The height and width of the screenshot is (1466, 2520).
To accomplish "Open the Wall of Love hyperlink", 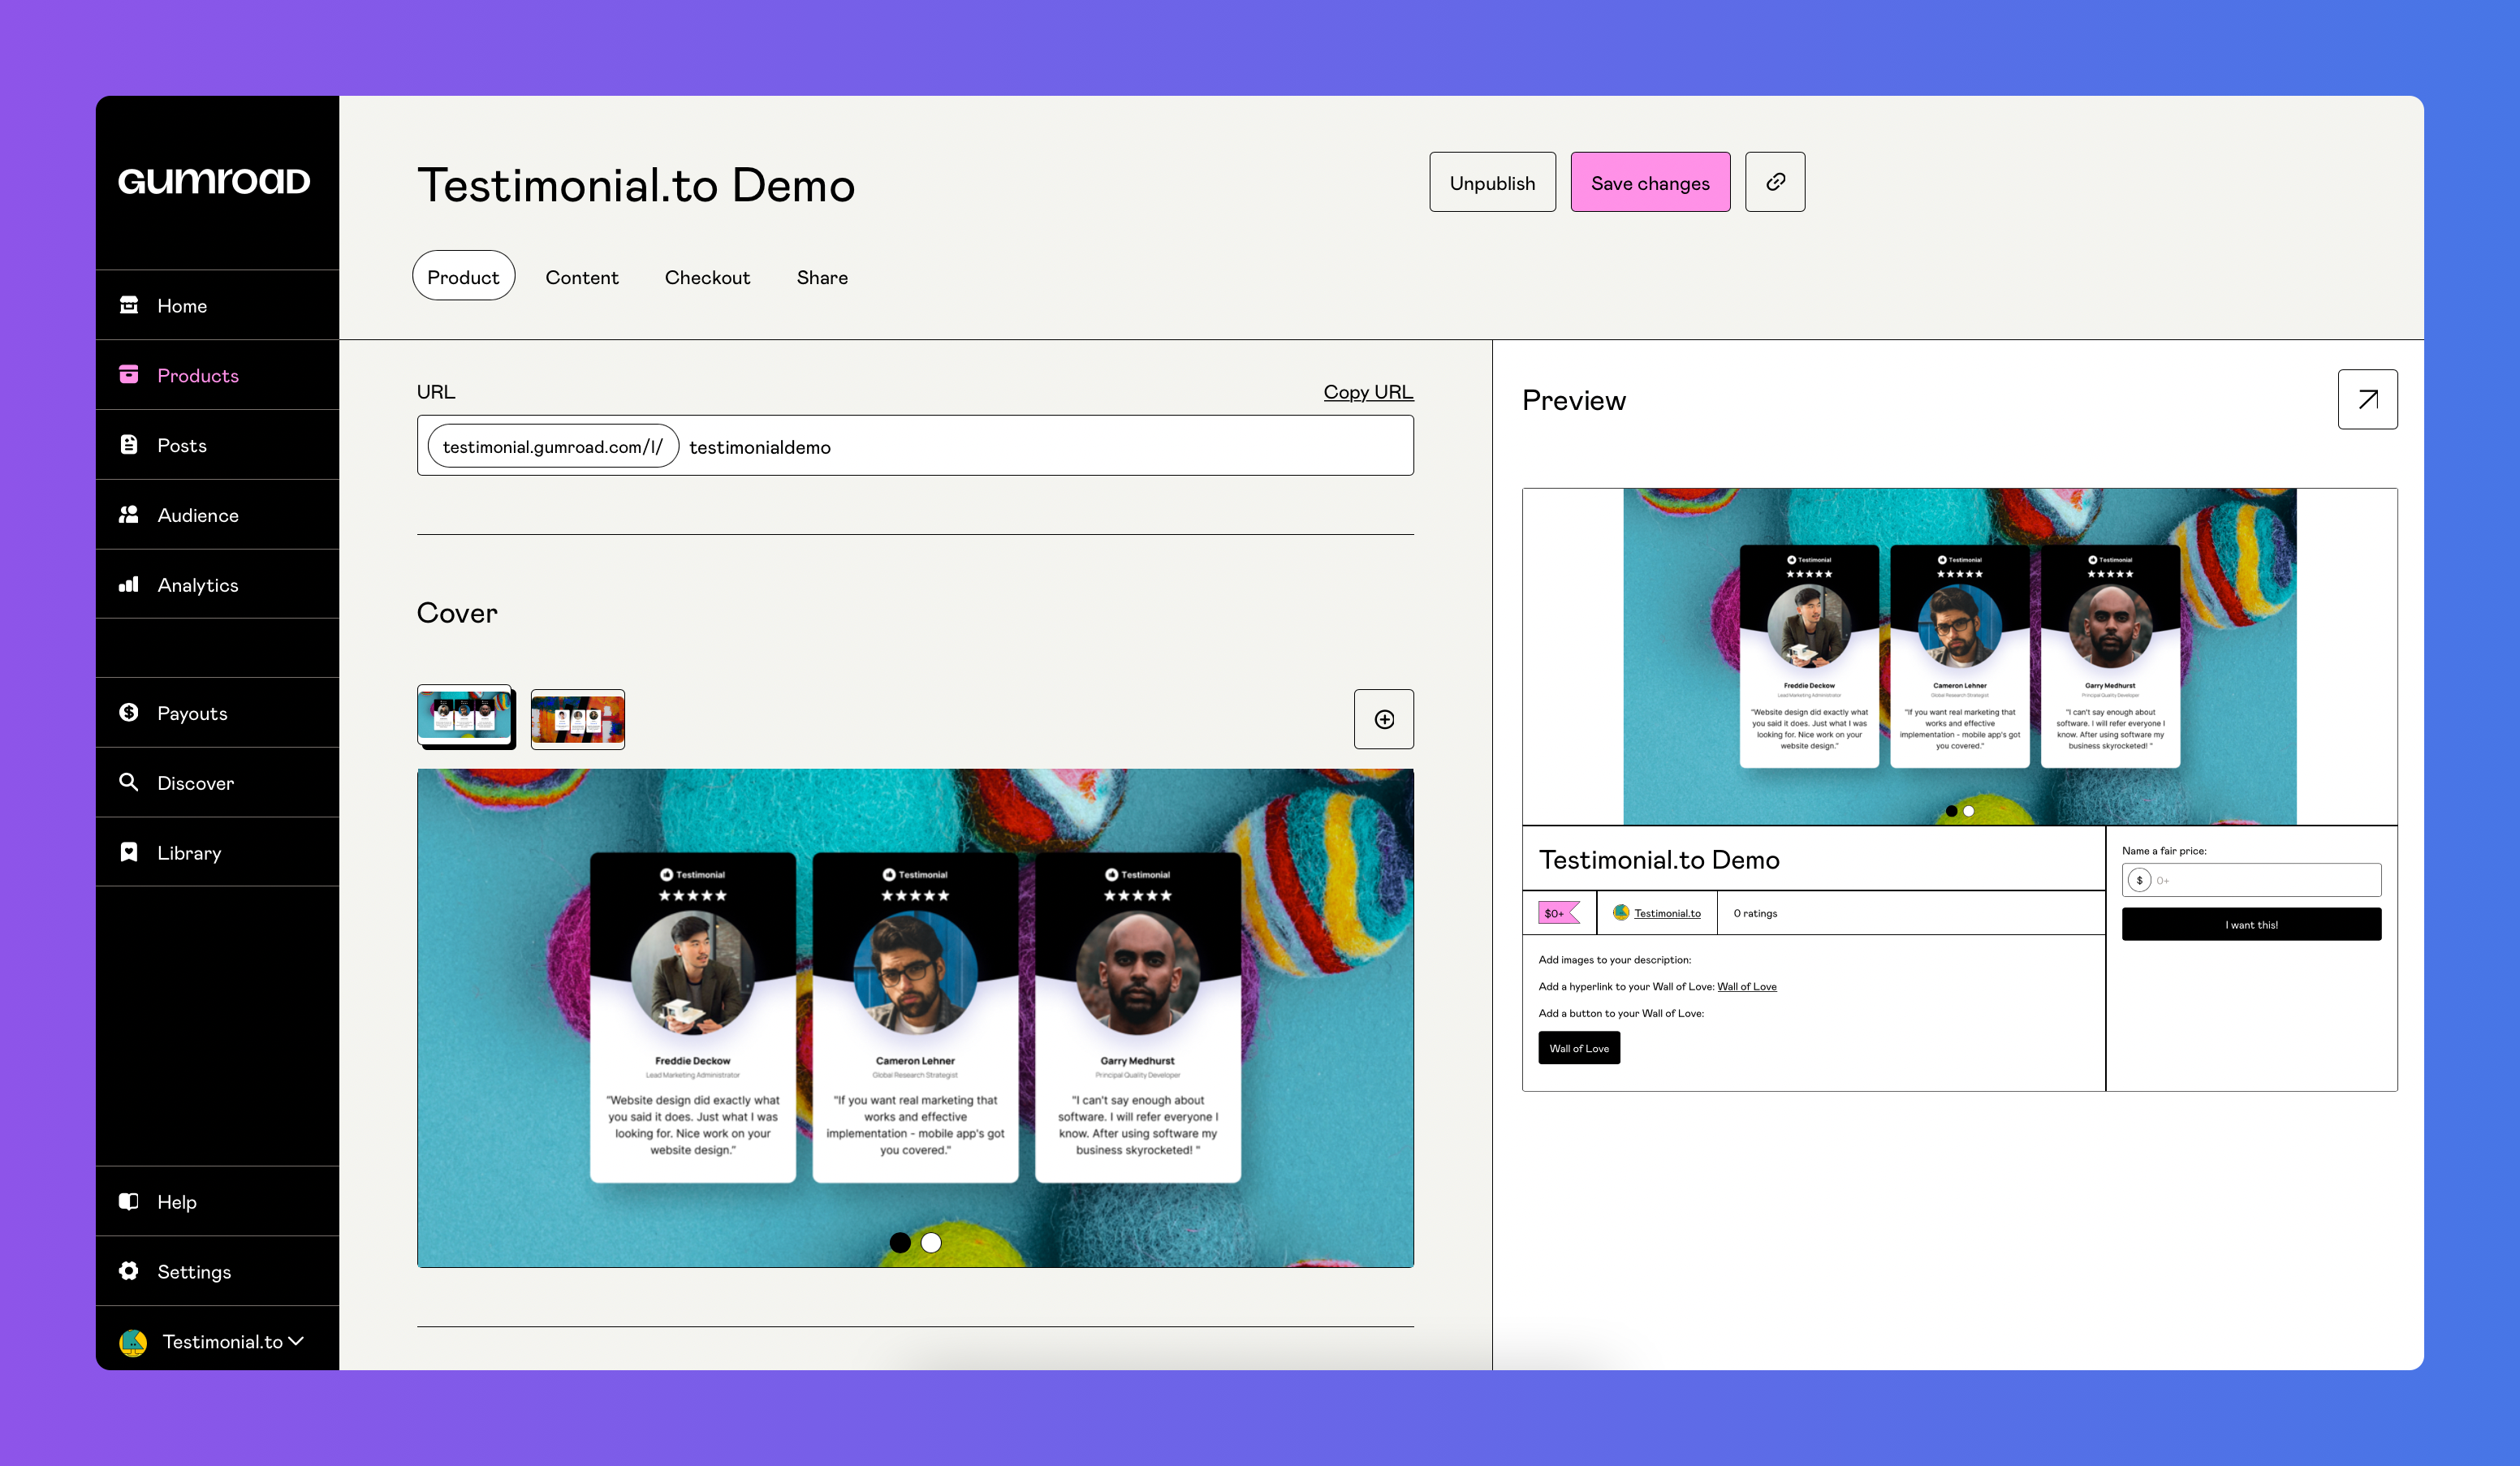I will coord(1747,986).
